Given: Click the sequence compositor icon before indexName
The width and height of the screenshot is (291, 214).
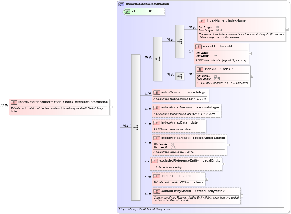Looking at the screenshot, I should (x=179, y=42).
